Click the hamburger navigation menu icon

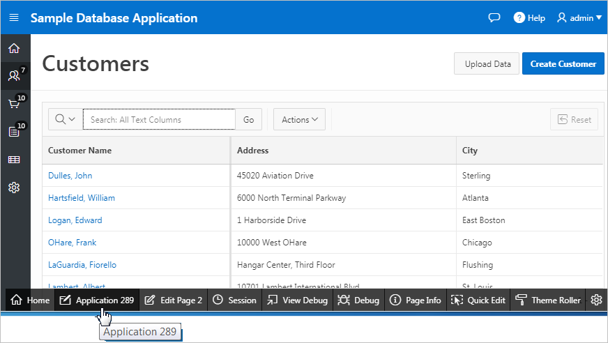(x=14, y=18)
